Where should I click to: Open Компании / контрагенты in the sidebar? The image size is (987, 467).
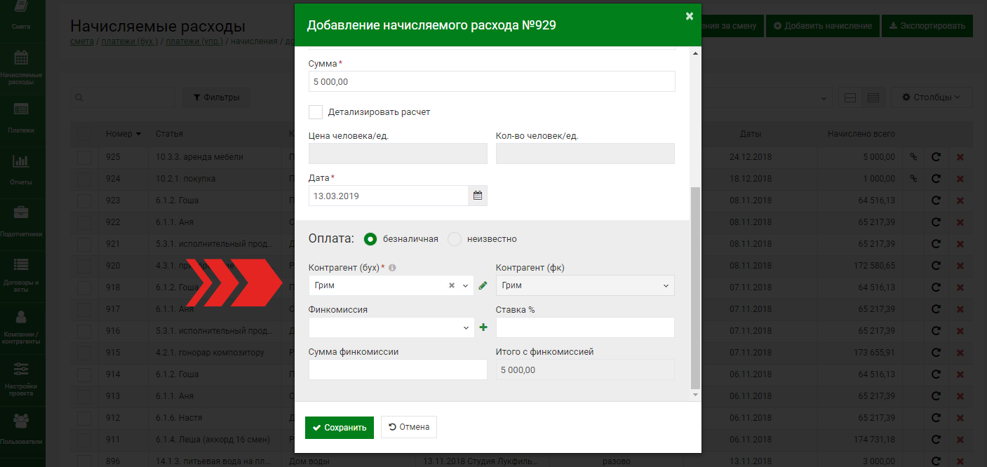pyautogui.click(x=21, y=327)
